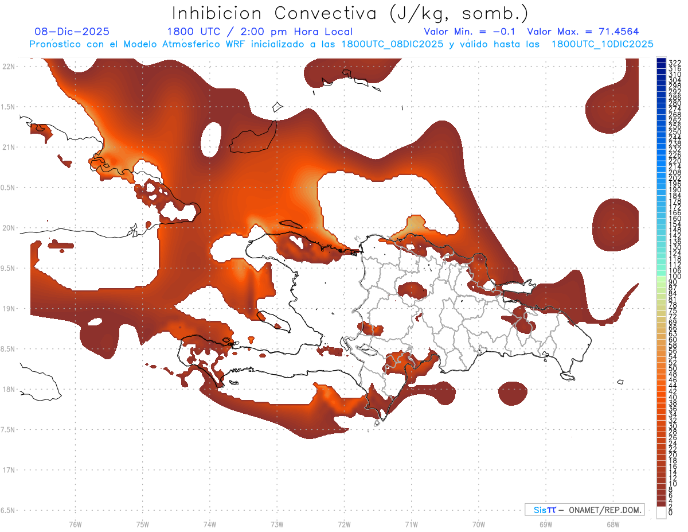Click the '72W' longitude label

pos(344,524)
